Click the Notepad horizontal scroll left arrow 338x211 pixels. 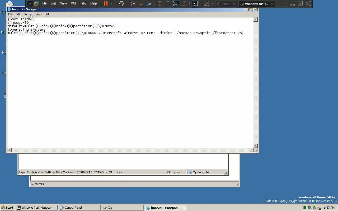point(10,150)
